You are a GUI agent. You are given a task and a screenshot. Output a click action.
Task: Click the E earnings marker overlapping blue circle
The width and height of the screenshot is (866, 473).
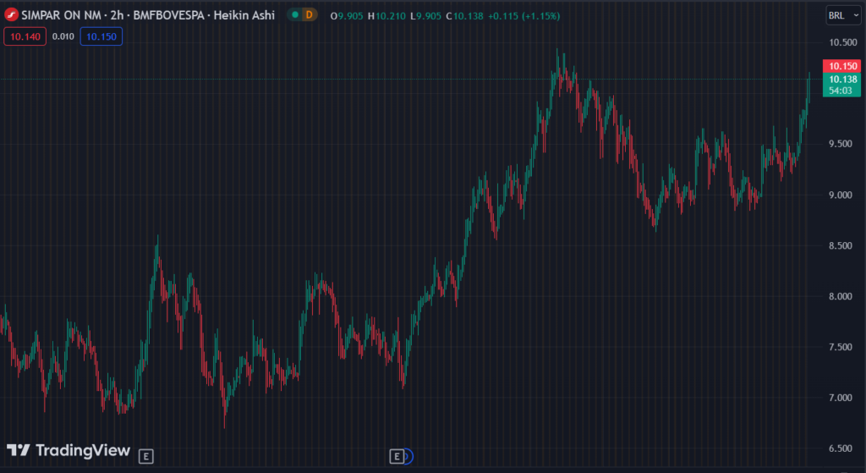[x=397, y=456]
